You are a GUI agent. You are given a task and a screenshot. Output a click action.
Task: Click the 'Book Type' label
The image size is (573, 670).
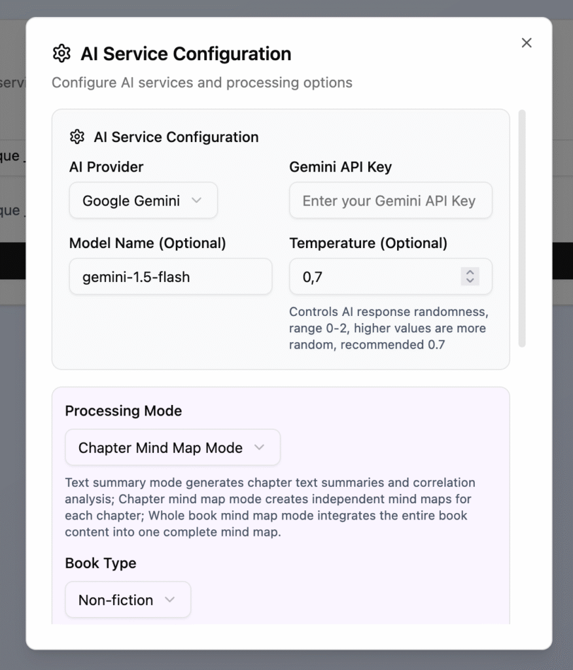click(x=101, y=563)
